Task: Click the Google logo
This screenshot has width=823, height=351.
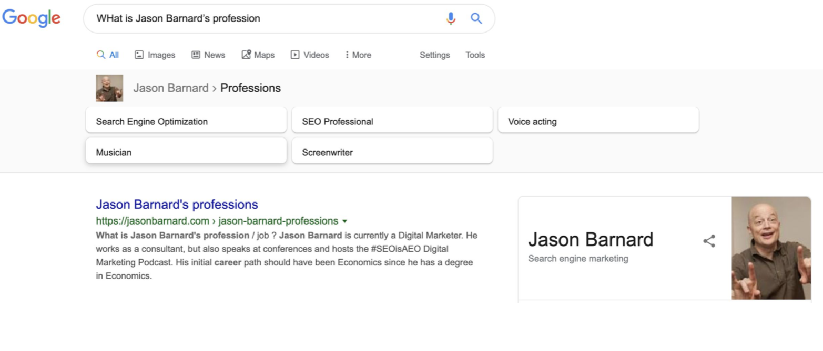Action: [x=31, y=18]
